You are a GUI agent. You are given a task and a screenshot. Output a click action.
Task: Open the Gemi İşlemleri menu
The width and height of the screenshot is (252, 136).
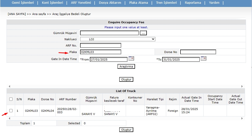[23, 3]
